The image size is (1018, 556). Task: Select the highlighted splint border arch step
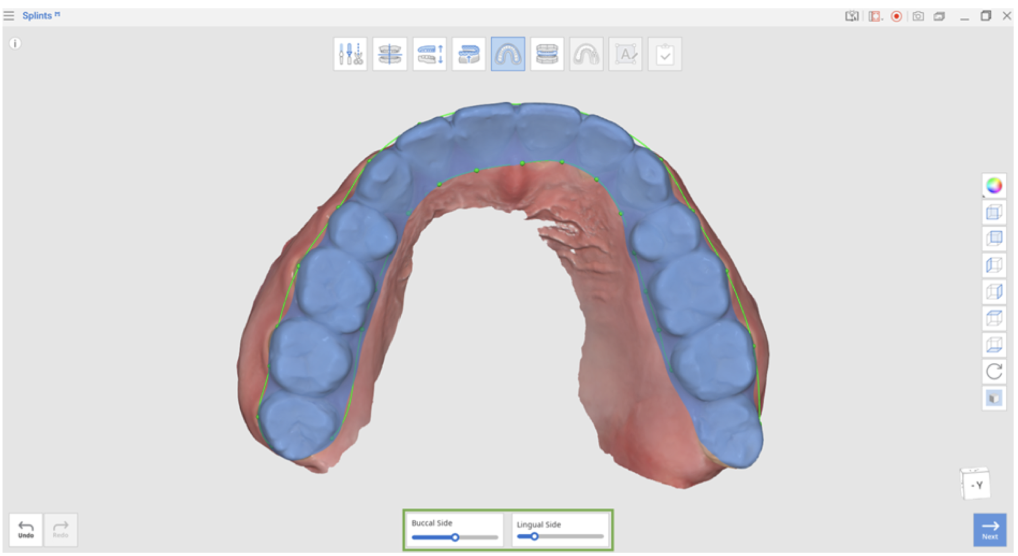(x=508, y=54)
